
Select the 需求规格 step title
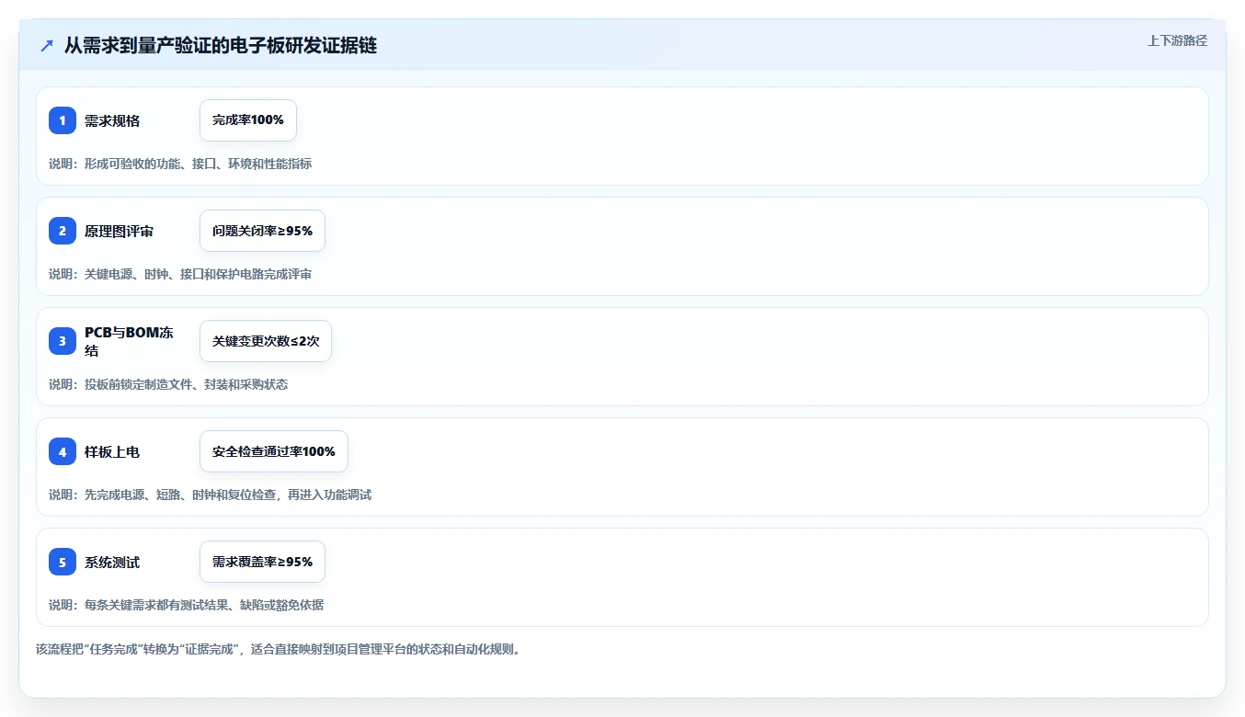[112, 120]
